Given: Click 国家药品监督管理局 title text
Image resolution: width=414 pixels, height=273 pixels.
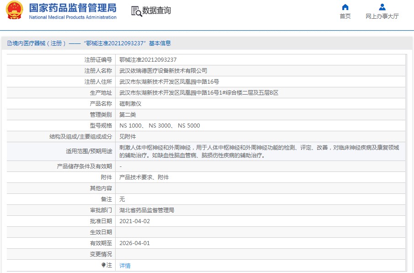Looking at the screenshot, I should click(x=73, y=8).
